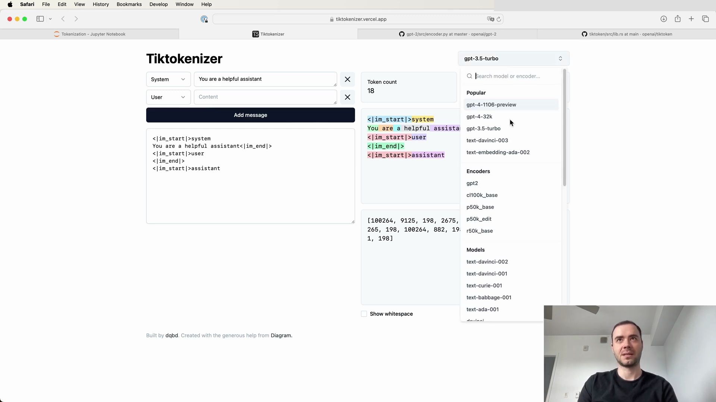Open the History menu

click(101, 4)
